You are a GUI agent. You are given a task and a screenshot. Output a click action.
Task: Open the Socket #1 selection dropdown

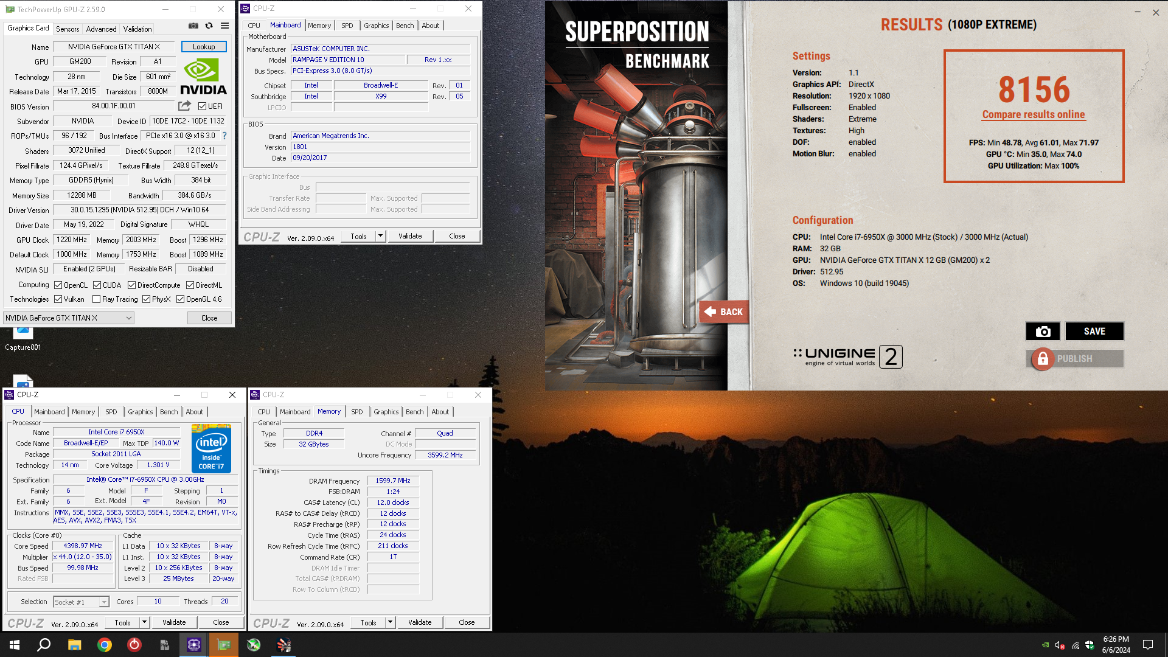click(81, 602)
